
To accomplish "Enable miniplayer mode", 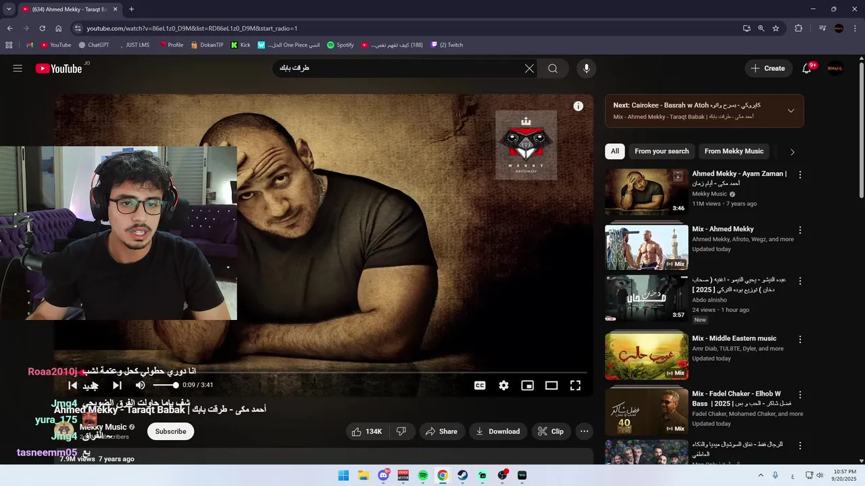I will tap(527, 385).
